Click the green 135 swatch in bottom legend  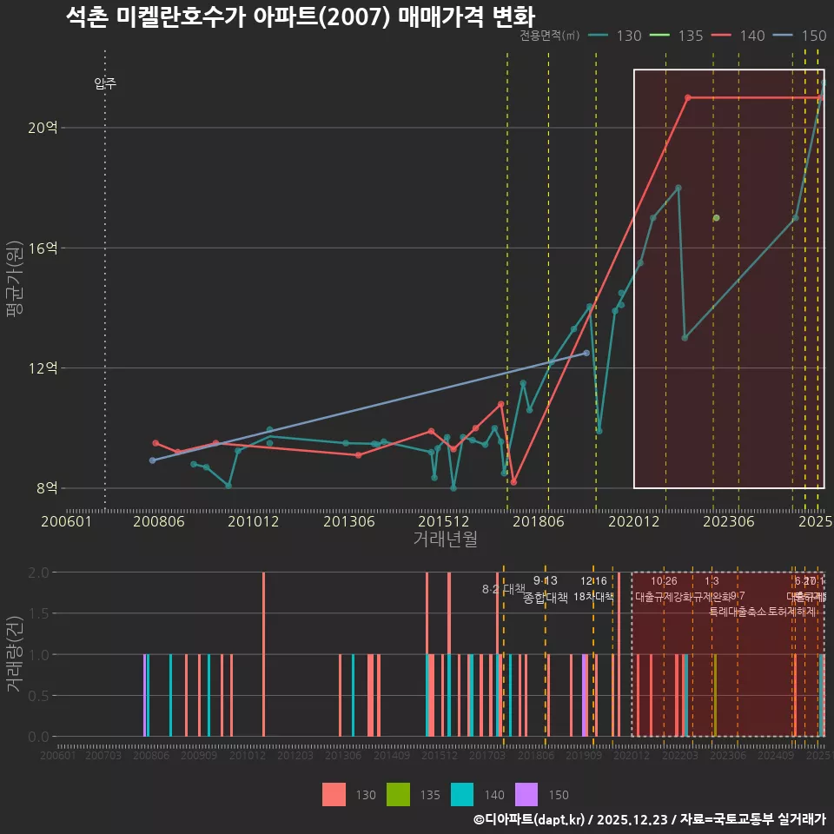(398, 794)
